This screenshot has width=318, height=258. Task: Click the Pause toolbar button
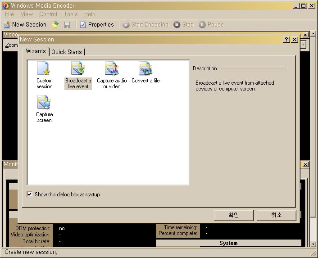point(211,25)
